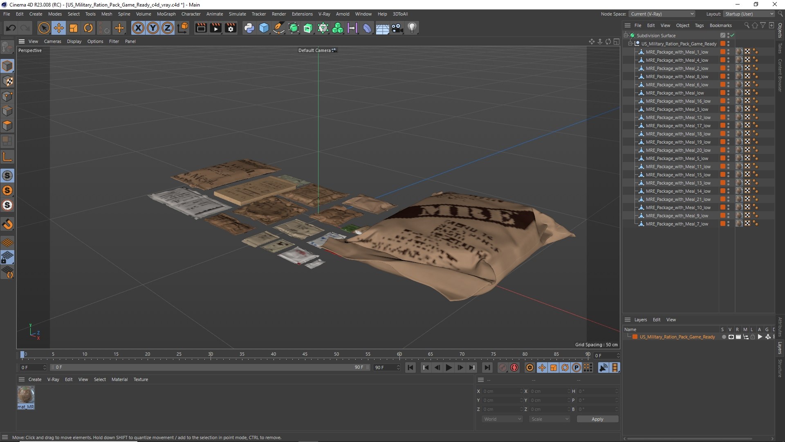This screenshot has width=785, height=442.
Task: Select Texture mode in left toolbar
Action: pyautogui.click(x=7, y=81)
